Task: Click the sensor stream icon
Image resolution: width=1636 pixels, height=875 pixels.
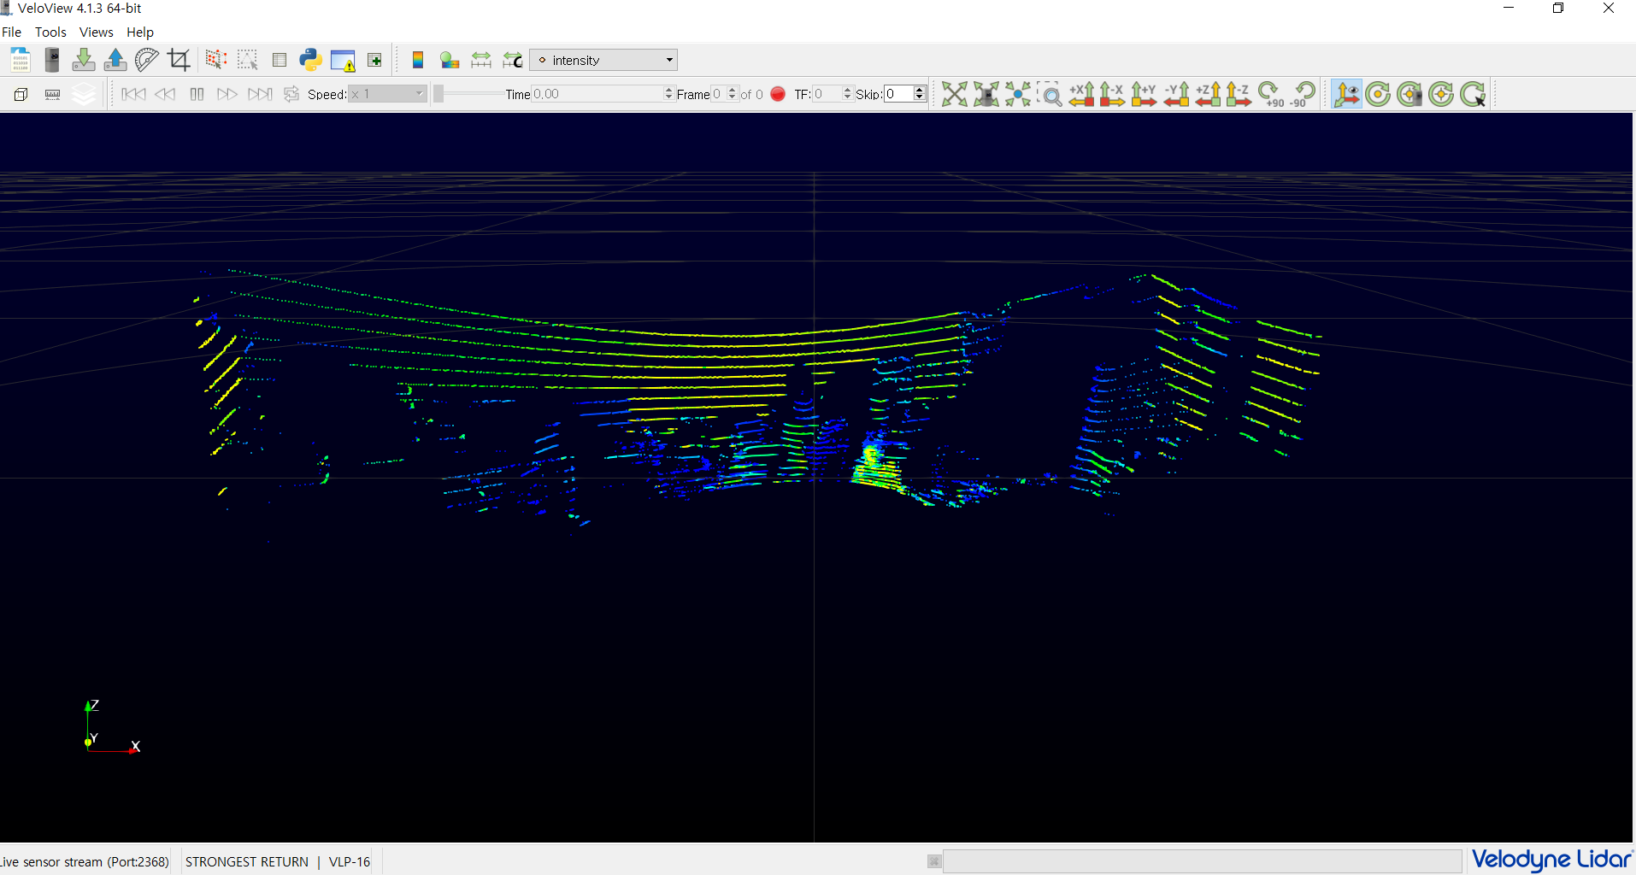Action: click(x=52, y=60)
